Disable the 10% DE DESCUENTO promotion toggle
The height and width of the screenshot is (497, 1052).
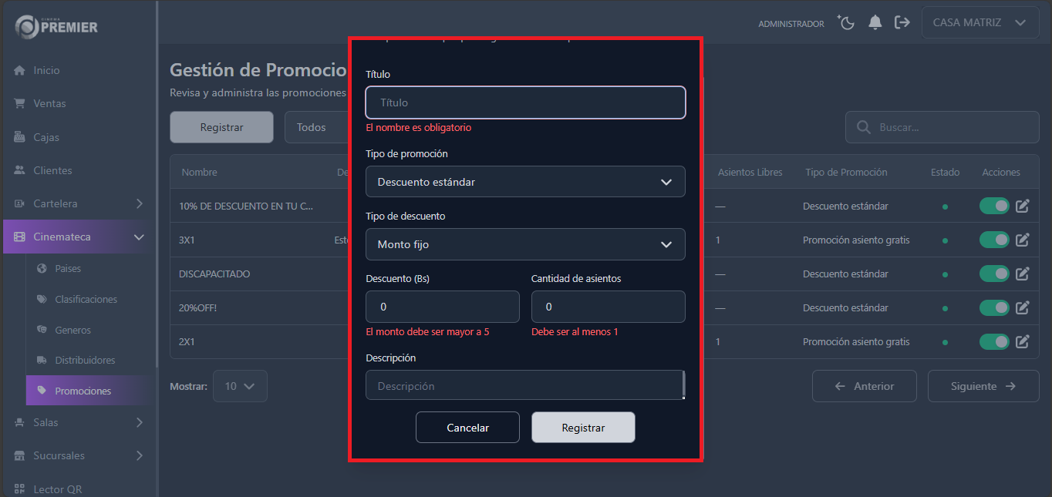[994, 206]
